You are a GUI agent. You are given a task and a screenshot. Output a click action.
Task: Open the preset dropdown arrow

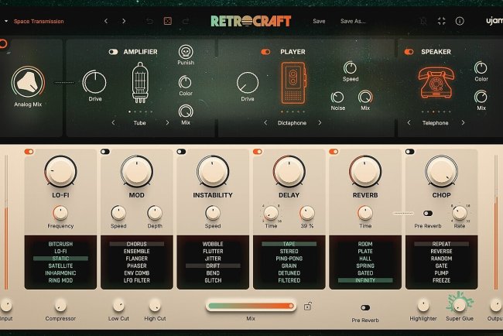coord(6,21)
